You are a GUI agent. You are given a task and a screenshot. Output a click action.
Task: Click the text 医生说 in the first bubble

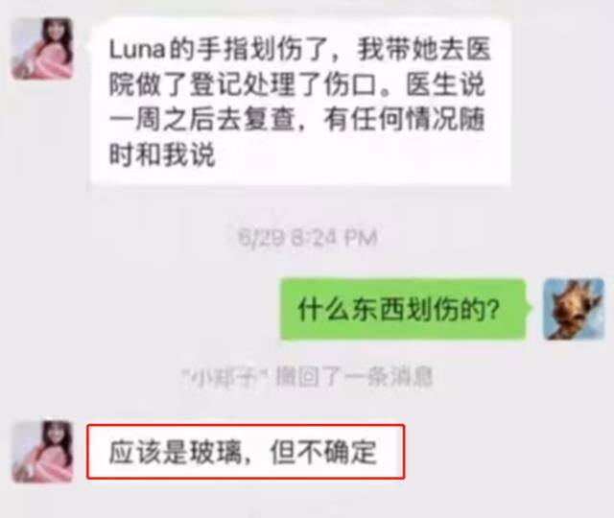(445, 84)
